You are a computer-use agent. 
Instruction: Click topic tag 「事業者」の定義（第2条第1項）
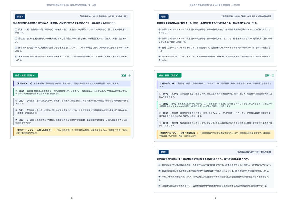[x=104, y=17]
